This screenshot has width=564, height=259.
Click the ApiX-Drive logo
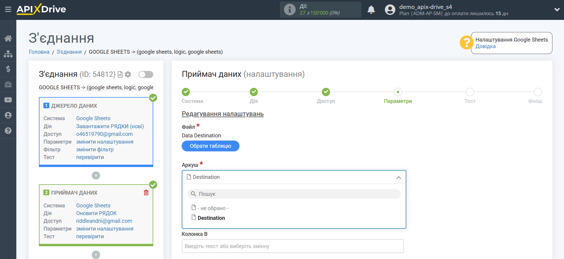41,9
